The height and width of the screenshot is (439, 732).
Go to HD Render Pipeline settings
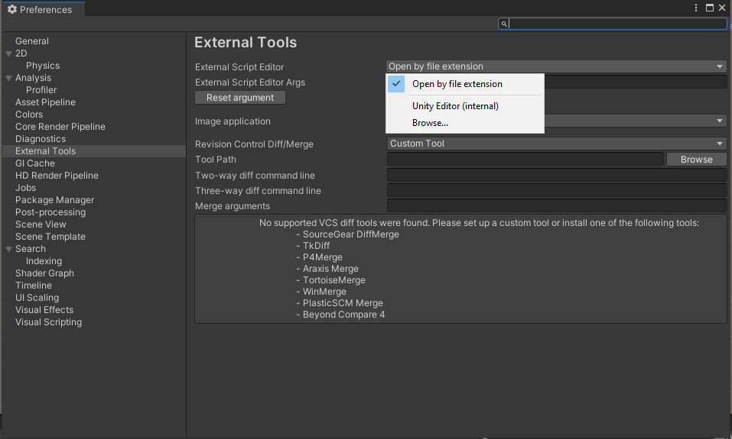[57, 176]
